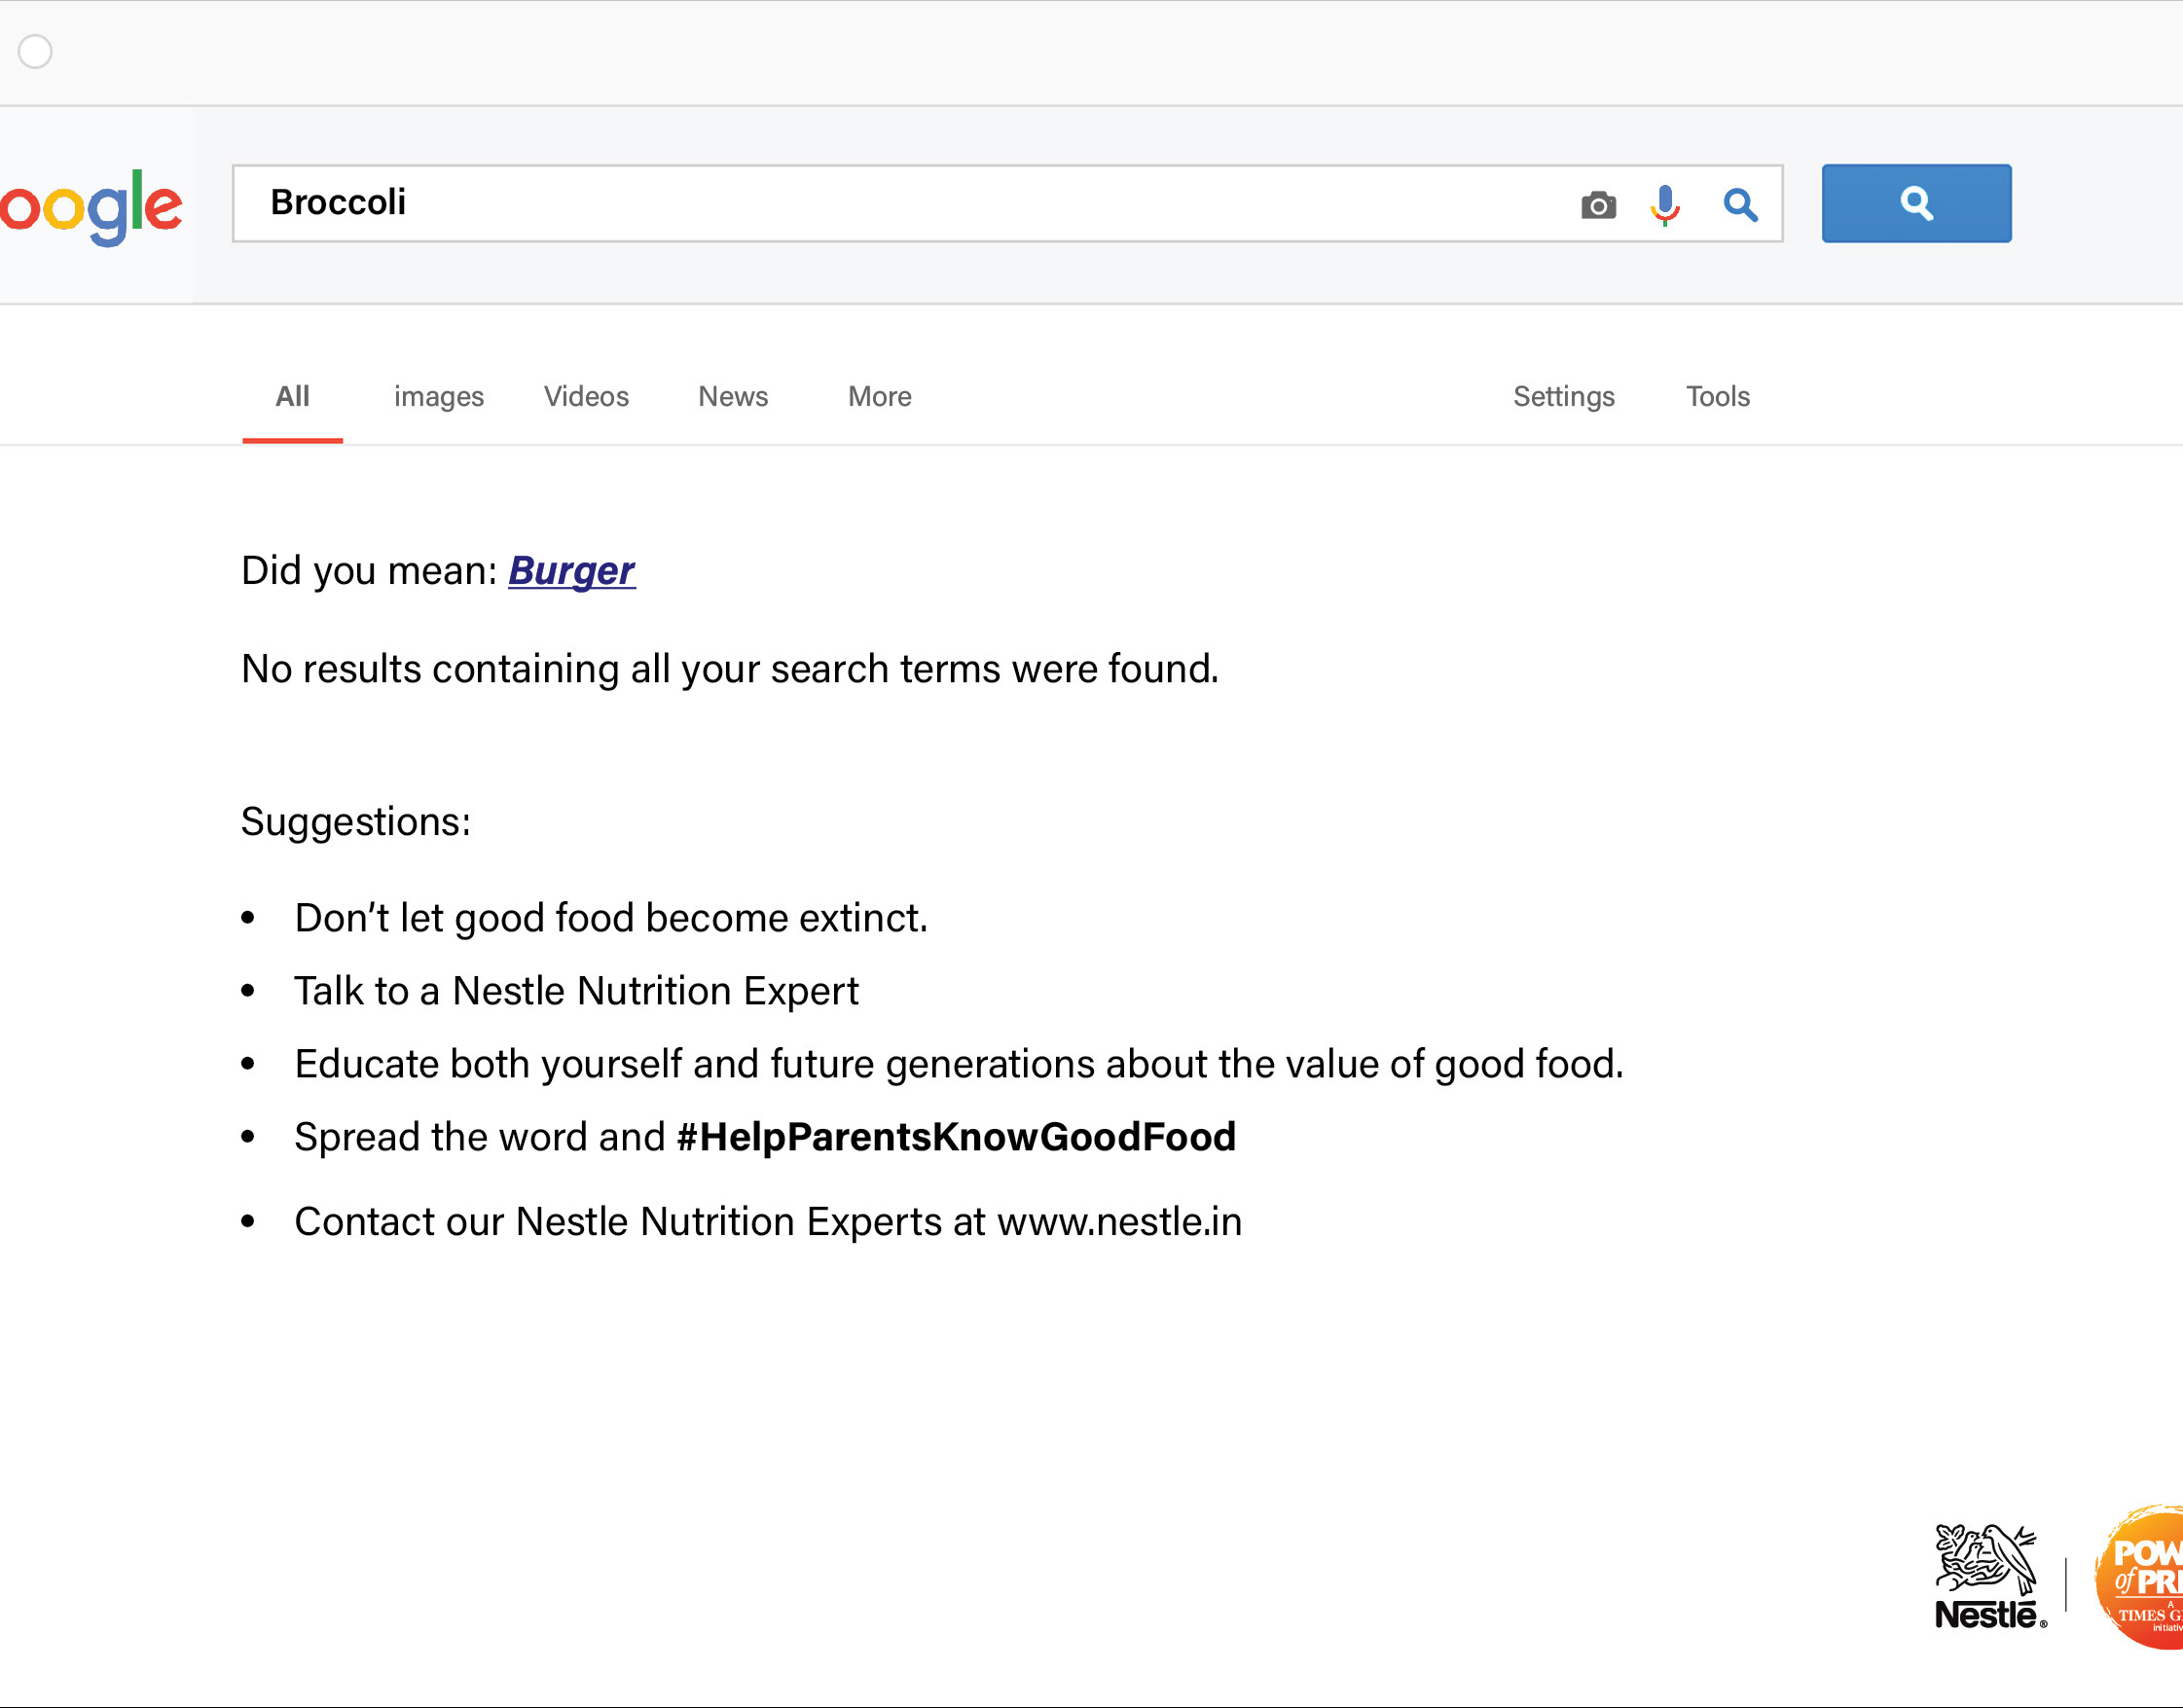Switch to the images tab
2183x1708 pixels.
[438, 397]
